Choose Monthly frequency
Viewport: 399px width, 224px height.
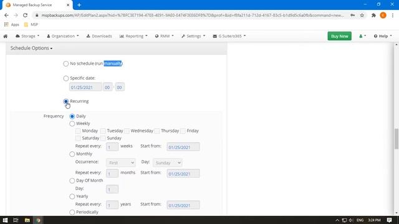pos(72,154)
